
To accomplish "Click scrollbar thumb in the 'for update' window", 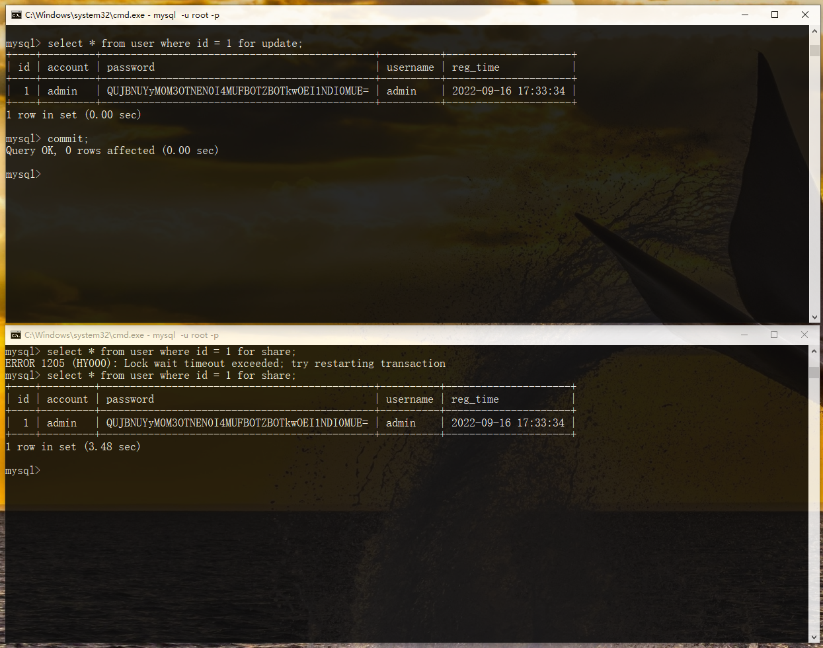I will (x=814, y=51).
